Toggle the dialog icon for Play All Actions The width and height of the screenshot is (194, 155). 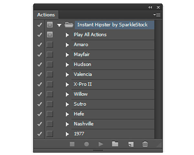pos(50,35)
